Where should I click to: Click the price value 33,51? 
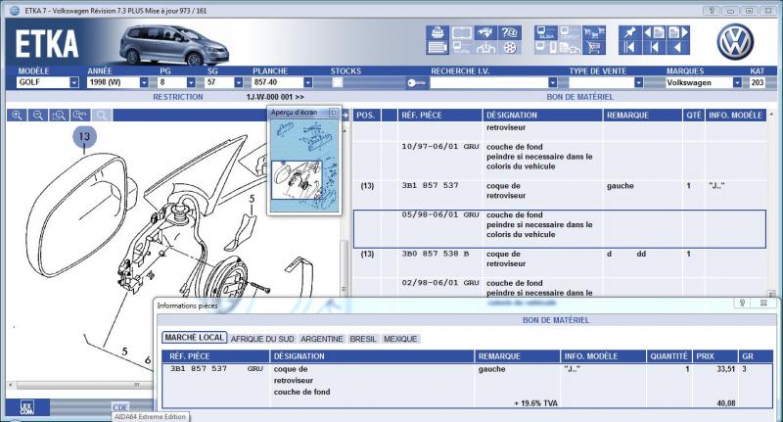(x=725, y=369)
